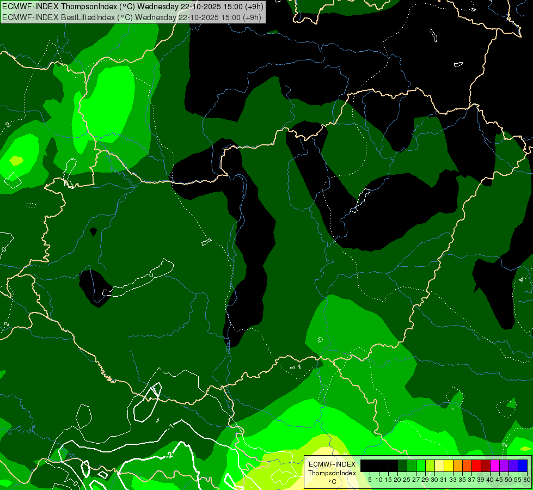Click the legend value label 60

click(527, 480)
